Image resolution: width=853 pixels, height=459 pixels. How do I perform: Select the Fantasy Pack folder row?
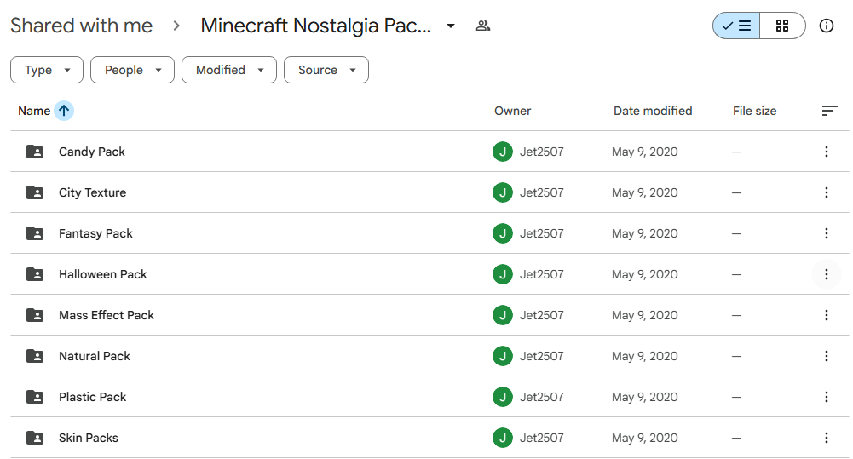[x=429, y=233]
